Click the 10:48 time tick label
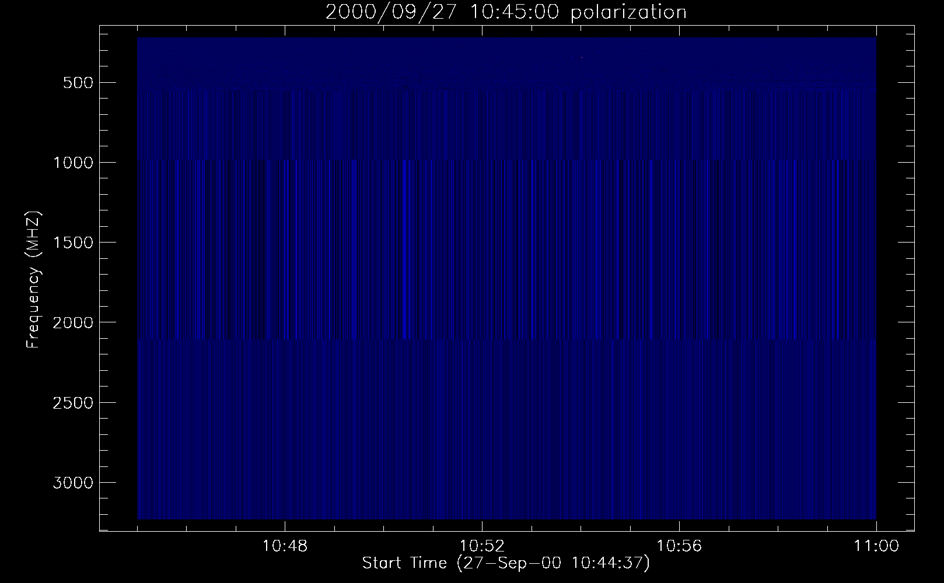 [x=285, y=546]
